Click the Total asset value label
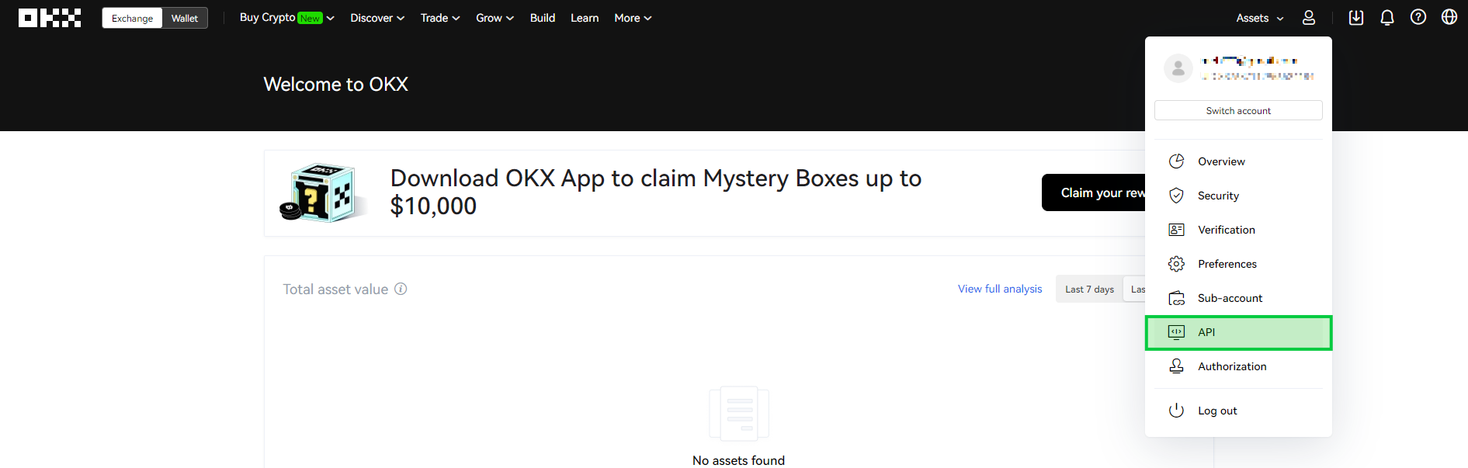Viewport: 1468px width, 468px height. (x=335, y=289)
